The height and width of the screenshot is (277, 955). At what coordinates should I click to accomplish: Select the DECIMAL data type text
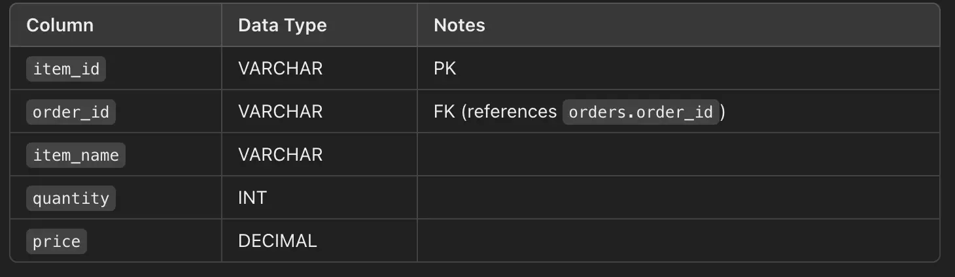click(x=277, y=241)
